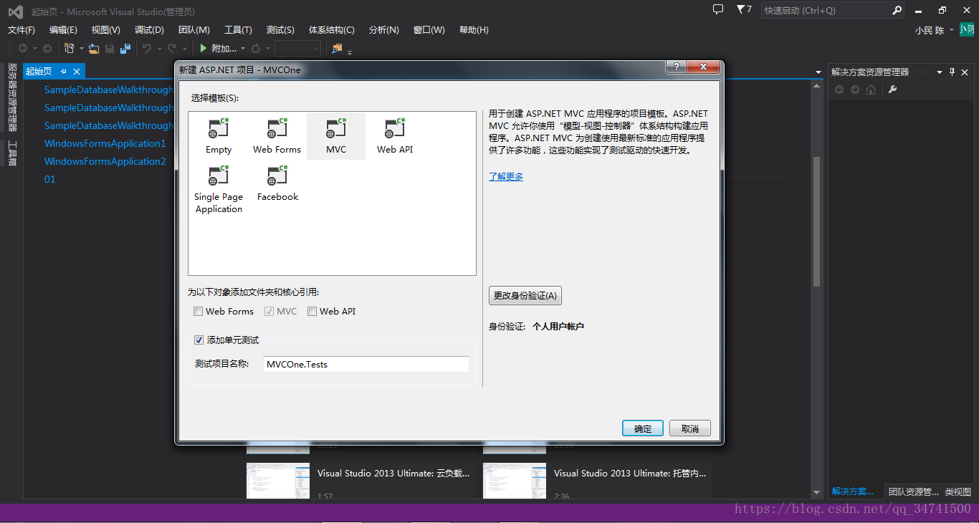
Task: Click the Quick Launch magnifier icon
Action: (x=897, y=10)
